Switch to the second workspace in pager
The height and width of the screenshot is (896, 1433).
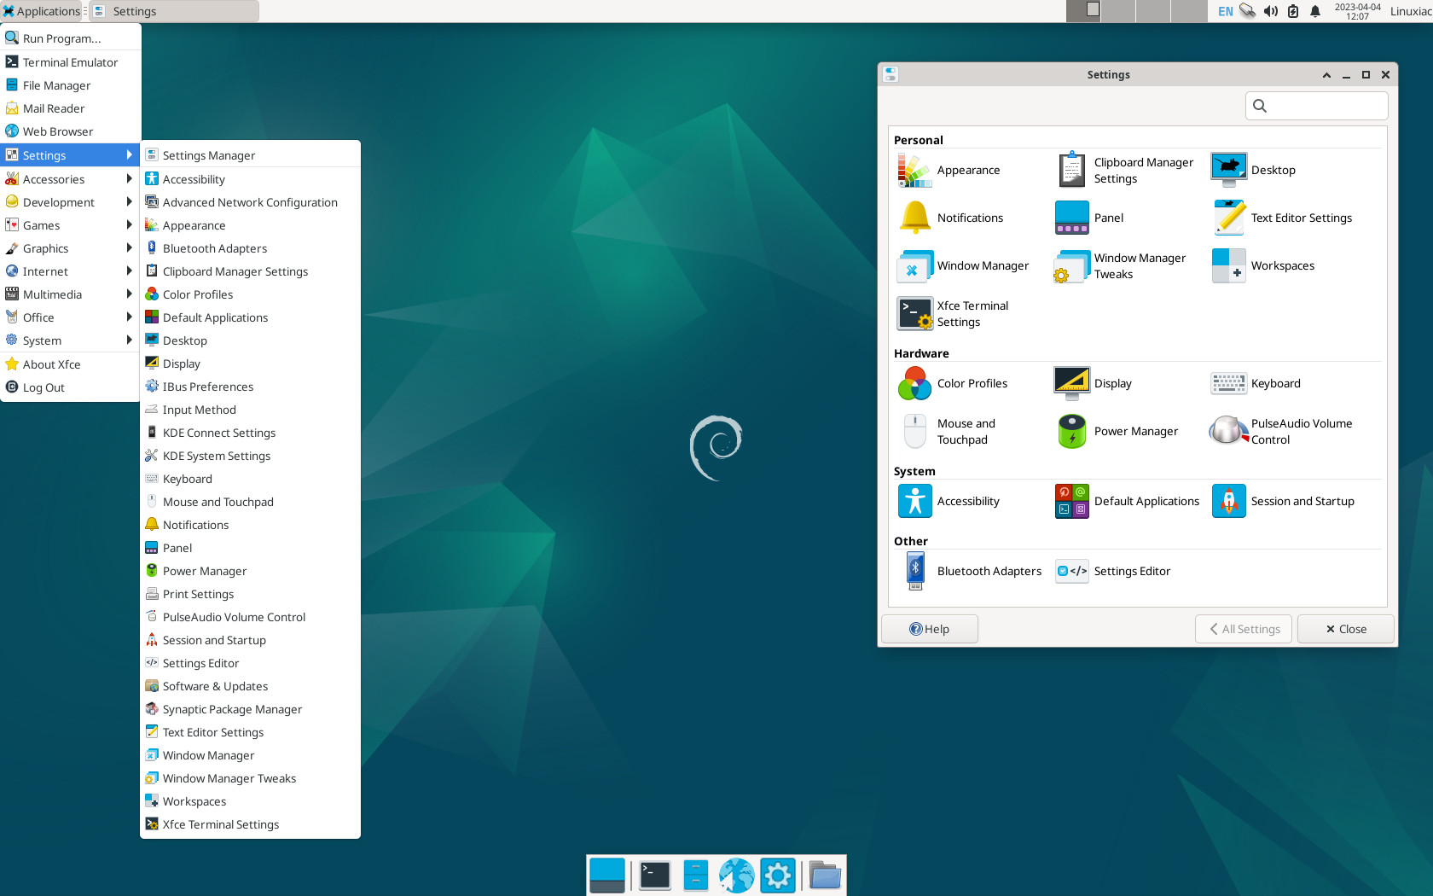coord(1117,11)
